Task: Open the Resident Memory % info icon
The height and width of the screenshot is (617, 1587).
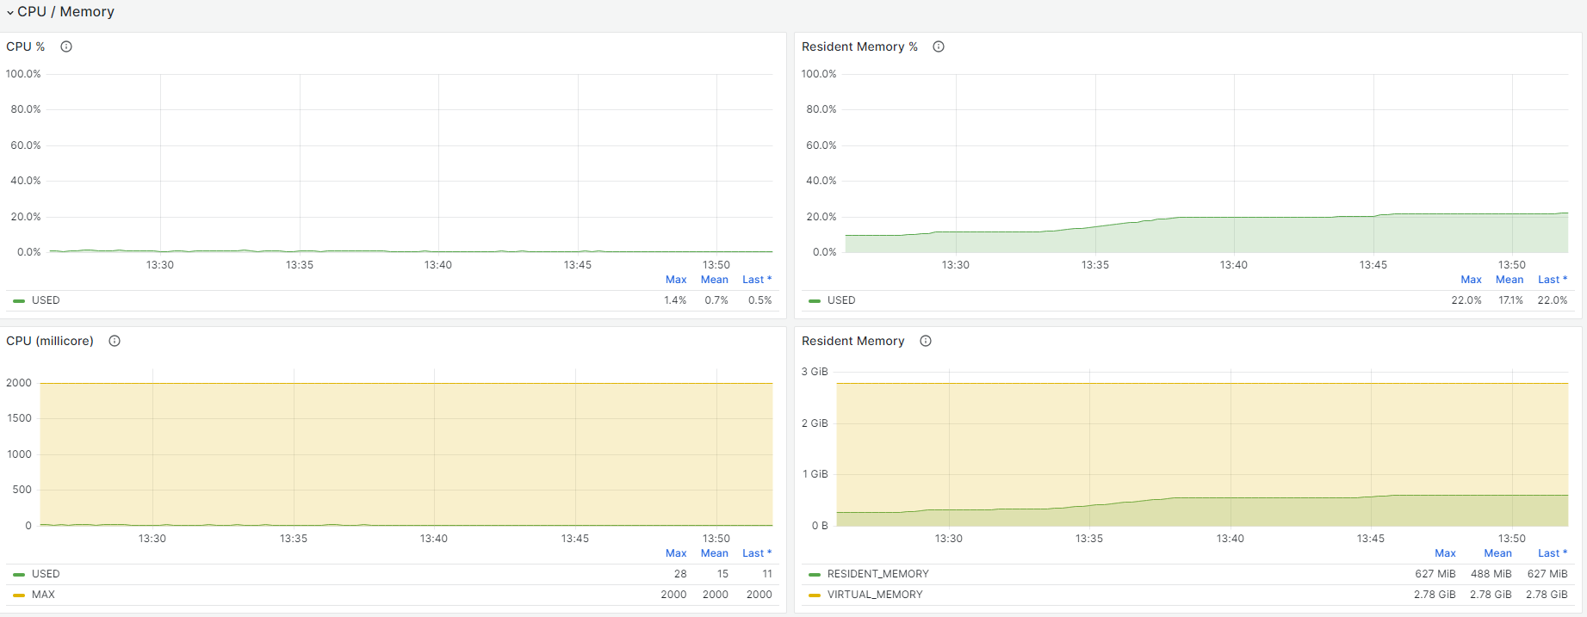Action: (x=939, y=46)
